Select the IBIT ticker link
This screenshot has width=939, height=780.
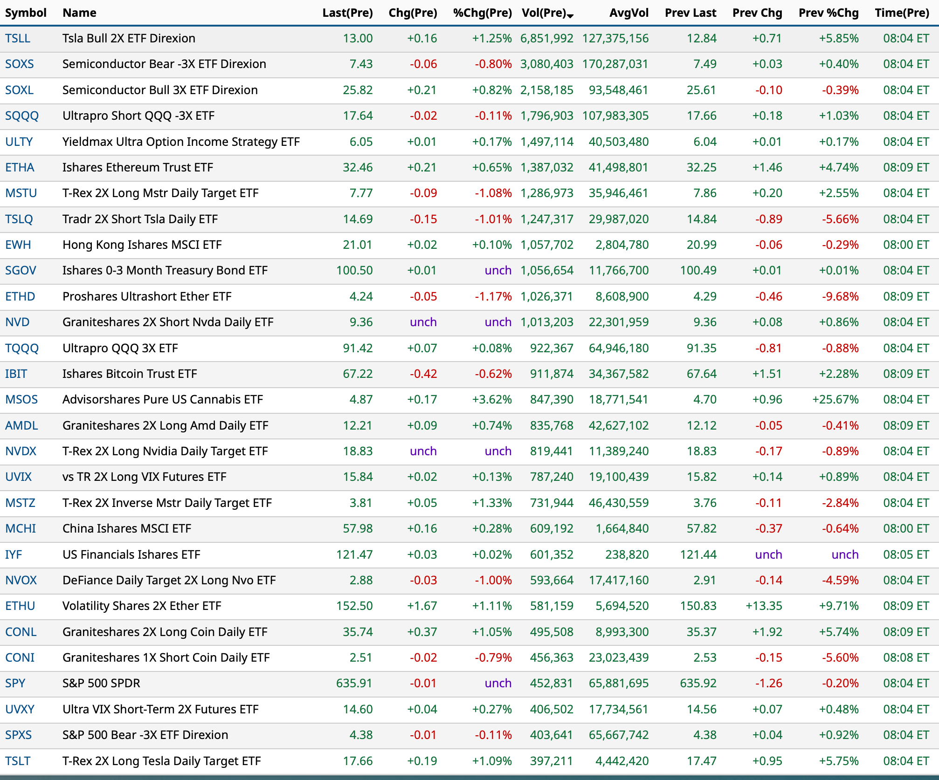[x=16, y=374]
